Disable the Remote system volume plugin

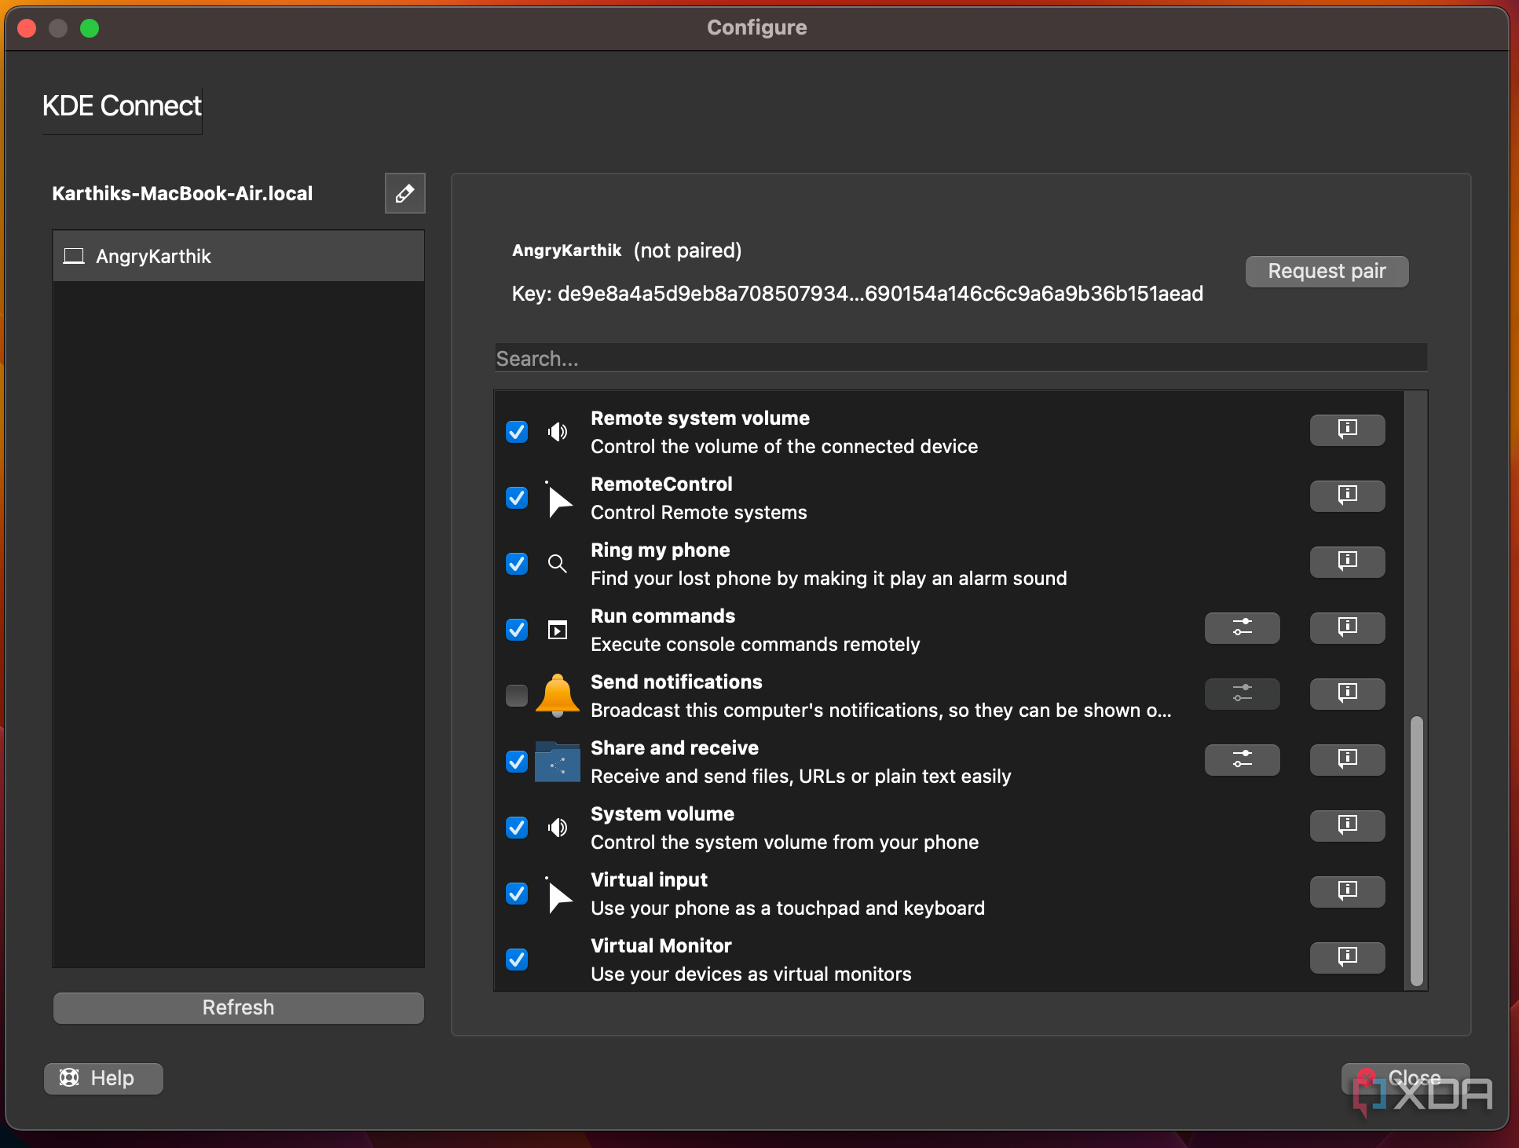tap(516, 432)
